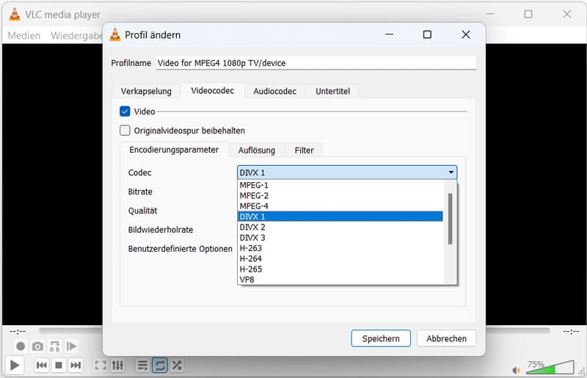Image resolution: width=587 pixels, height=378 pixels.
Task: Open the Medien menu in VLC
Action: point(24,35)
